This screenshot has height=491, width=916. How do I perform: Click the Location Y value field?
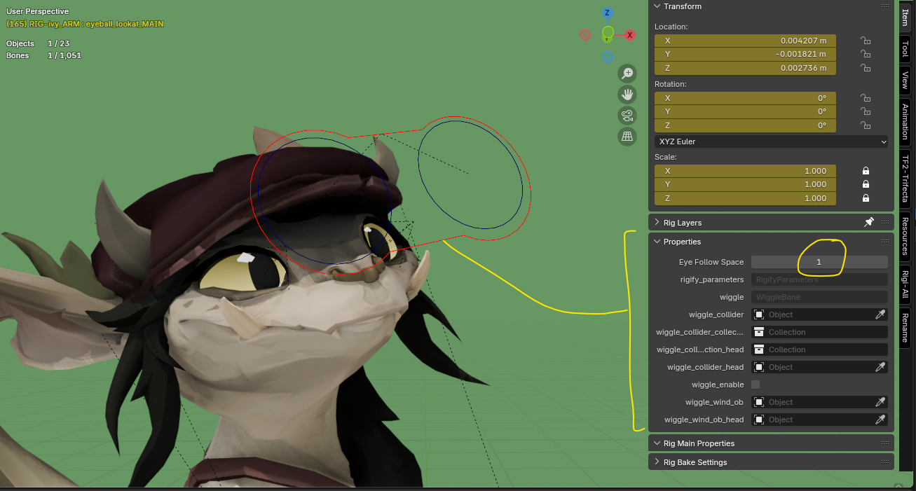pyautogui.click(x=745, y=54)
